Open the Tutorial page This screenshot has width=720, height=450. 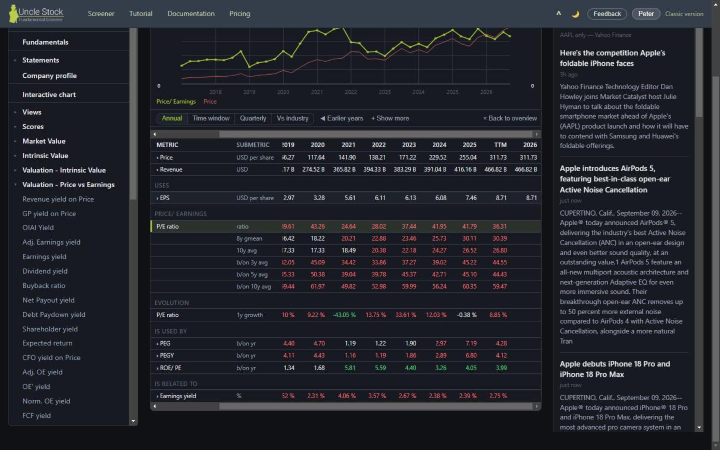(x=140, y=13)
